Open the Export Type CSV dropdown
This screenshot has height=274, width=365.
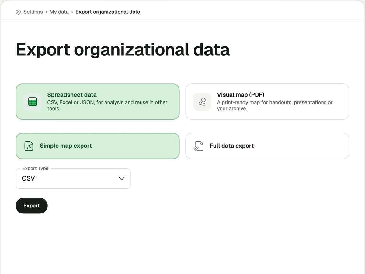point(73,179)
